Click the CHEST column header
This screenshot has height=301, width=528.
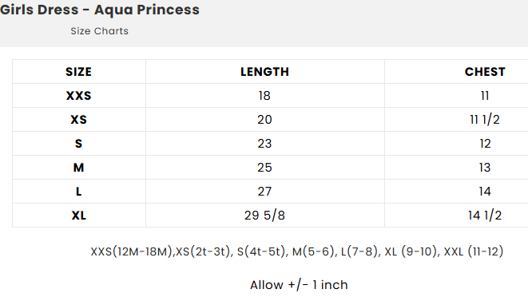point(485,72)
